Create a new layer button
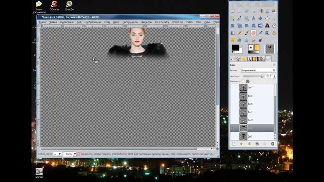The height and width of the screenshot is (182, 324). click(x=234, y=144)
